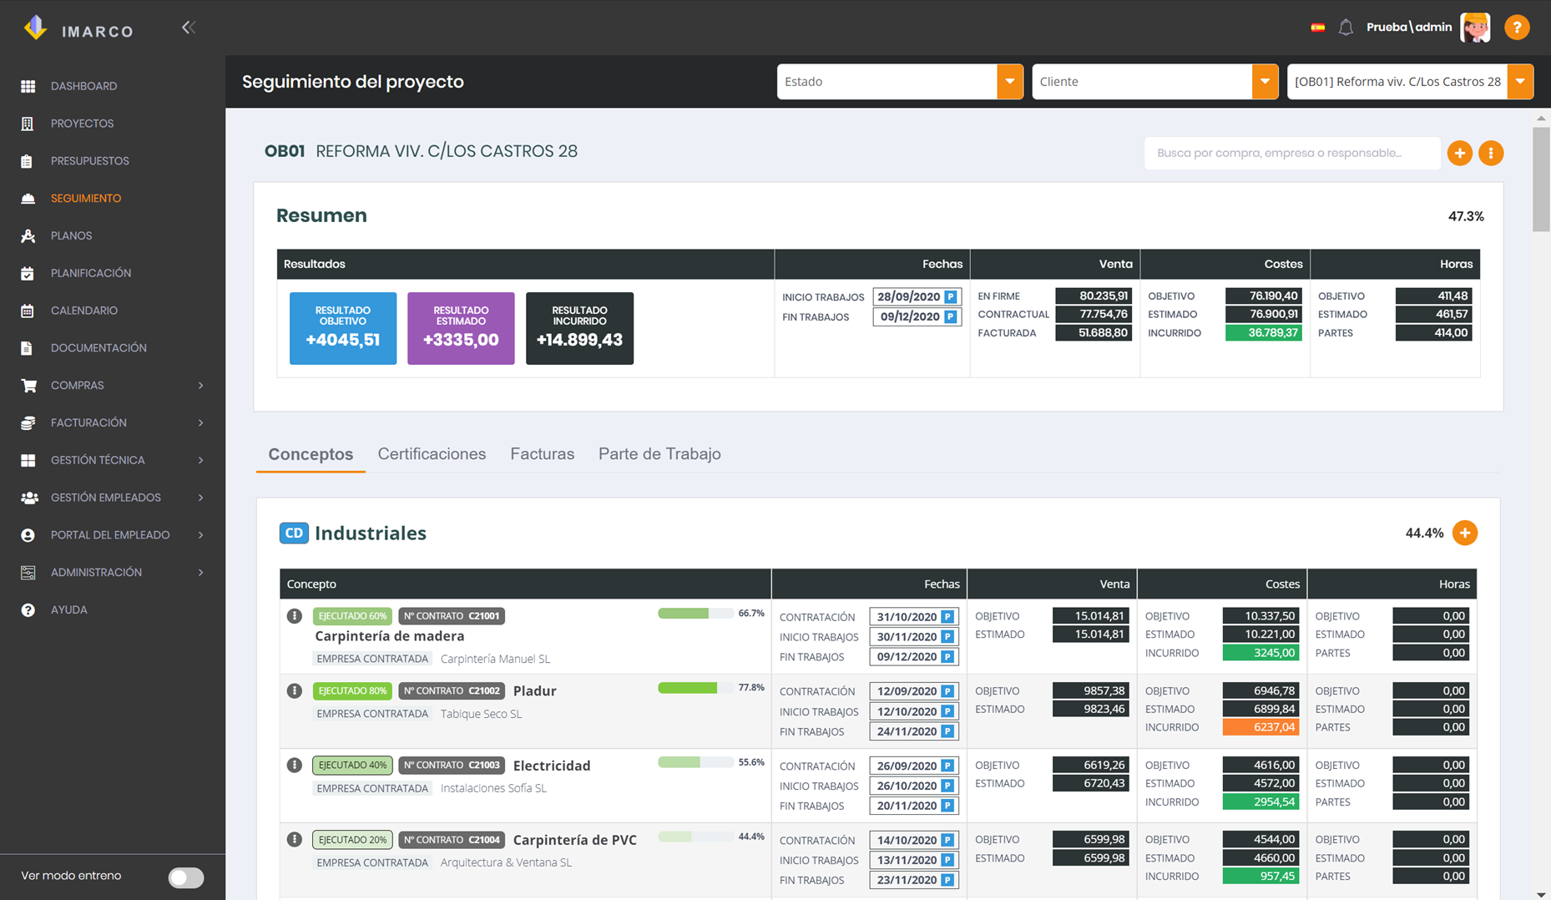
Task: Focus the search by compra, empresa field
Action: 1292,153
